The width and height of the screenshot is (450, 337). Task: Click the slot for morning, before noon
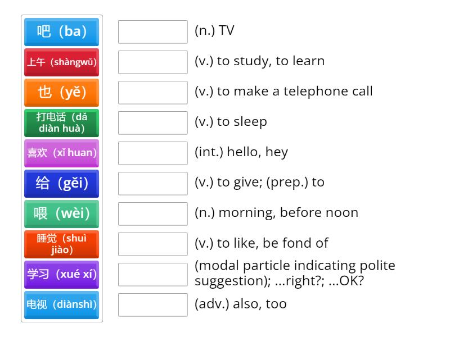click(152, 213)
